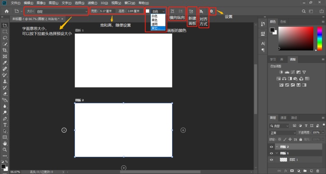Click the plus button right of artboard 2

pyautogui.click(x=183, y=130)
